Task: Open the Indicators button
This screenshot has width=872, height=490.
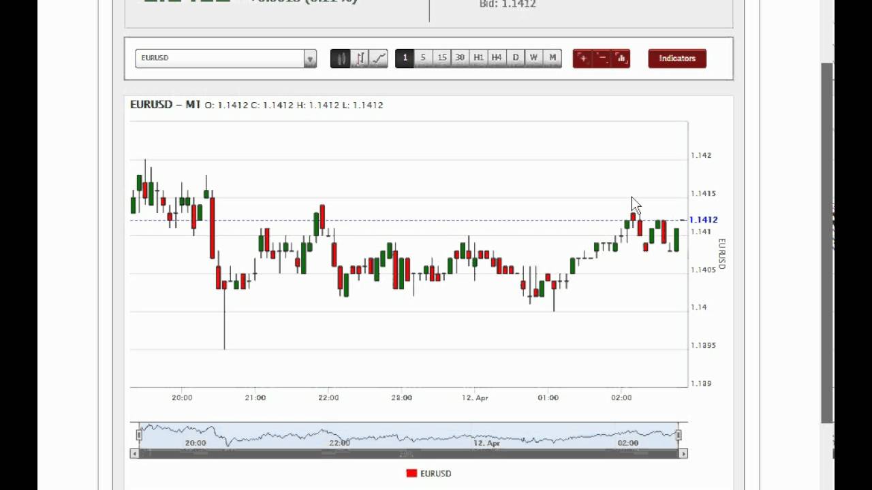Action: click(677, 59)
